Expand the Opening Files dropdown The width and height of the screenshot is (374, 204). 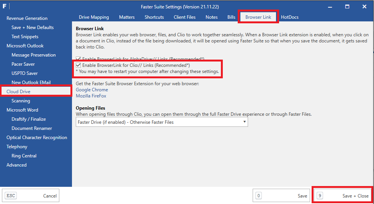(162, 122)
